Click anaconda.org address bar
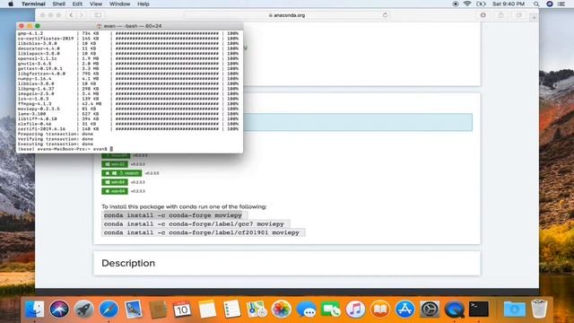 click(x=287, y=15)
